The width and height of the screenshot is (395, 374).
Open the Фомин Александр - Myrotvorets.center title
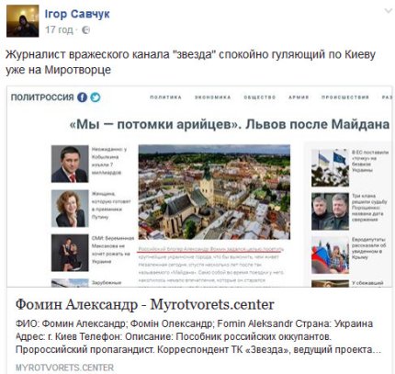(145, 304)
